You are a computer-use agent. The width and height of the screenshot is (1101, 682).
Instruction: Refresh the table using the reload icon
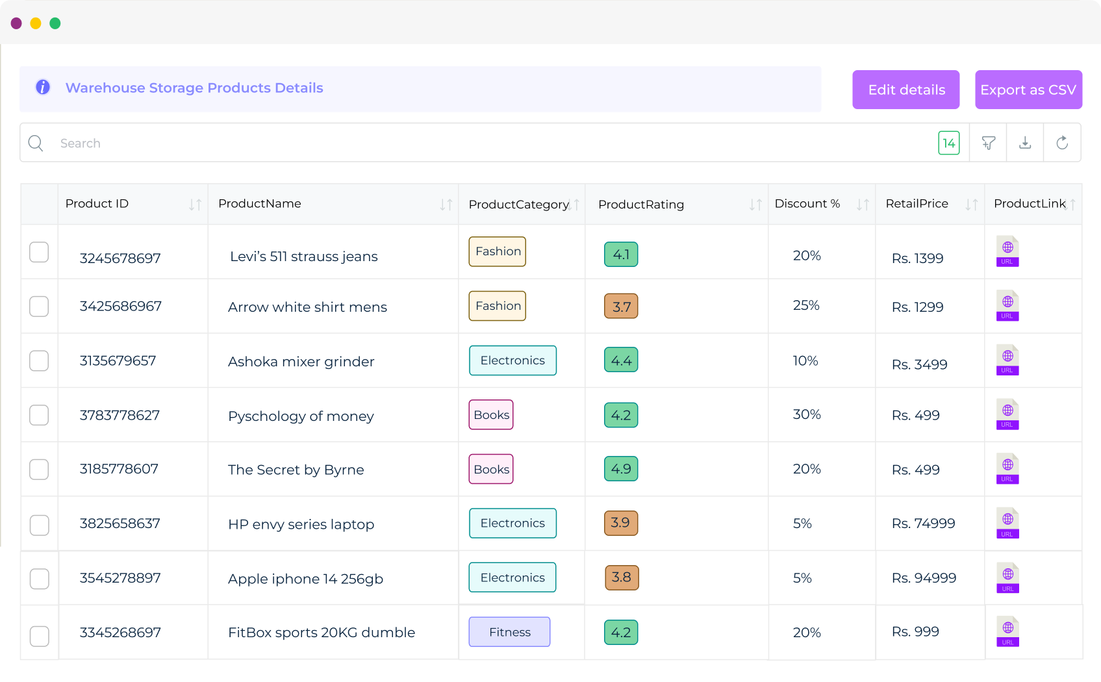pos(1062,142)
